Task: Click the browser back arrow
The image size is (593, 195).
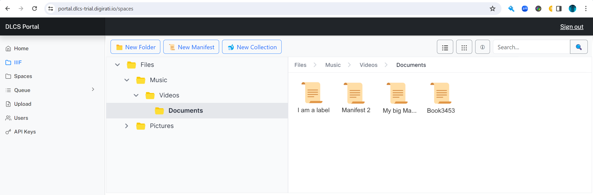Action: [x=8, y=8]
